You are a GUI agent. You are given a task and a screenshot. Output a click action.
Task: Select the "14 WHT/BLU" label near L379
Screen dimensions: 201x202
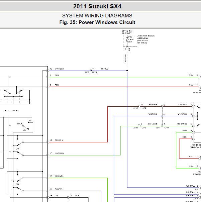100,69
